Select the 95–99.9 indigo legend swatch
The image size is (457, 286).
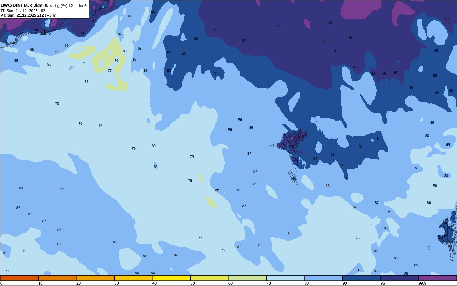[x=400, y=278]
